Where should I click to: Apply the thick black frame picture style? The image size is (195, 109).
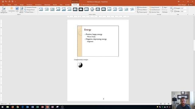[81, 9]
